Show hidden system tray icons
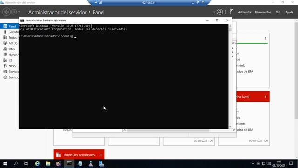Viewport: 298px width, 168px height. pos(253,164)
